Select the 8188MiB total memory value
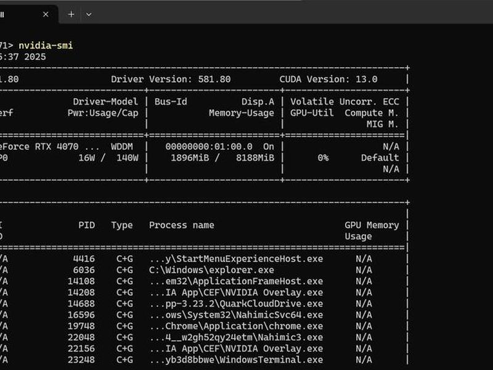Viewport: 493px width, 370px height. point(255,158)
